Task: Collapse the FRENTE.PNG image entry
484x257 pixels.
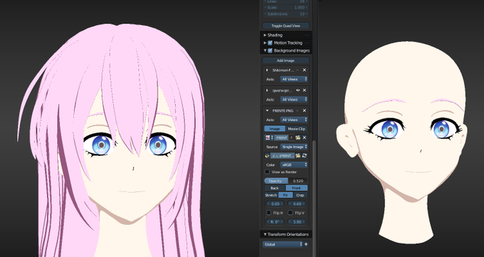Action: [267, 110]
